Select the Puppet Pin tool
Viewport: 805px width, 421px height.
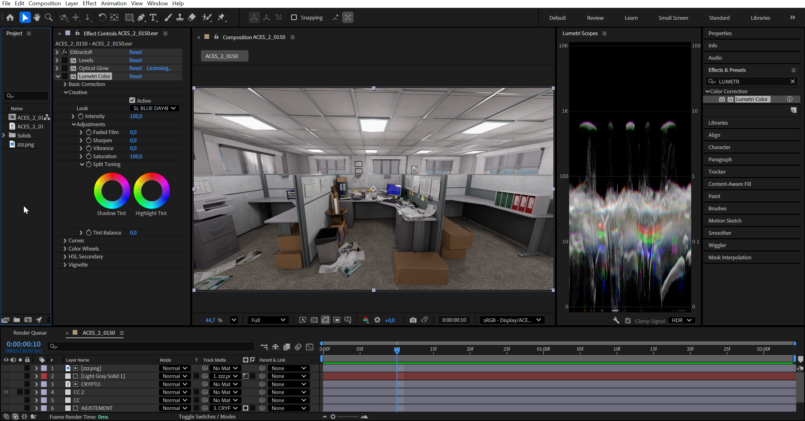point(221,18)
